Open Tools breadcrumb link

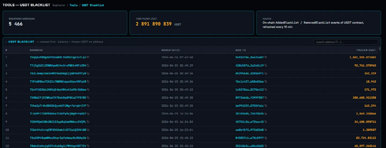pos(73,5)
